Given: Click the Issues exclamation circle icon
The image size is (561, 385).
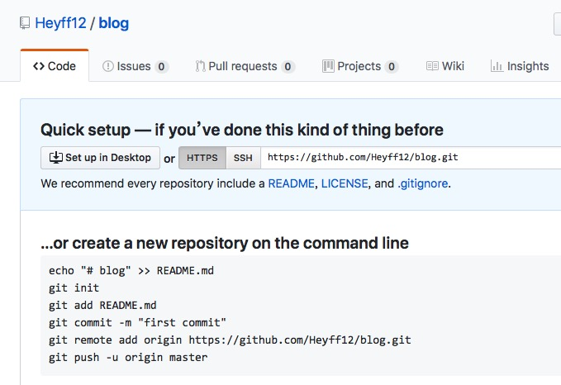Looking at the screenshot, I should (108, 66).
